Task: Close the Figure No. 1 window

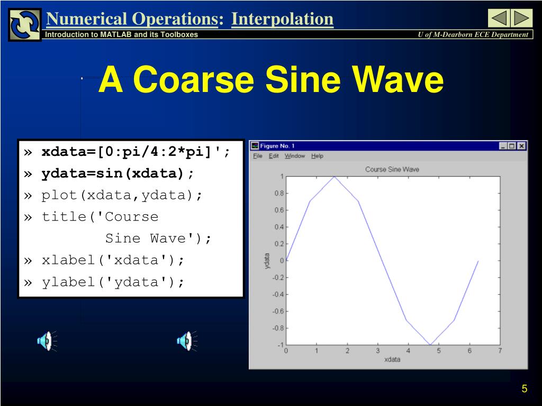Action: click(x=521, y=146)
